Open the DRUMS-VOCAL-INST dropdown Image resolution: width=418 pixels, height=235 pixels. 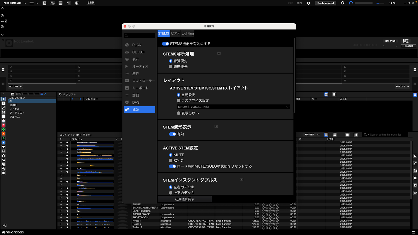(233, 107)
